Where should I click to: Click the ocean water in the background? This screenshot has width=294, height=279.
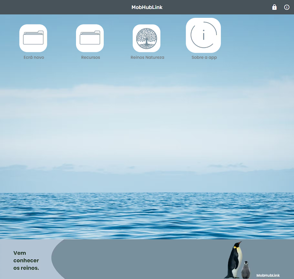(147, 216)
